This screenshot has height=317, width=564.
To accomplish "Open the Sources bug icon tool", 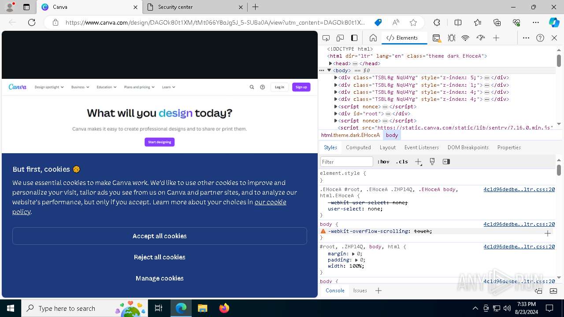I will (451, 38).
